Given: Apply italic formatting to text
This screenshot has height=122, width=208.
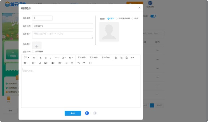Looking at the screenshot, I should 51,58.
